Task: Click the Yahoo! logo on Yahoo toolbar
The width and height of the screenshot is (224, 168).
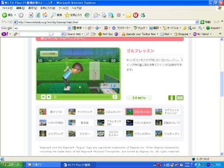Action: tap(5, 34)
